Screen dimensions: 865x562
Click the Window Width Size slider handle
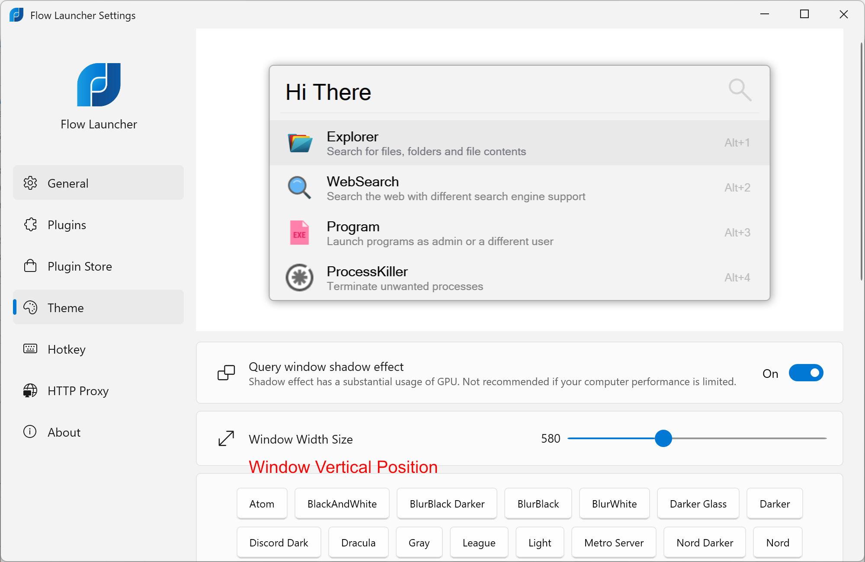[663, 438]
